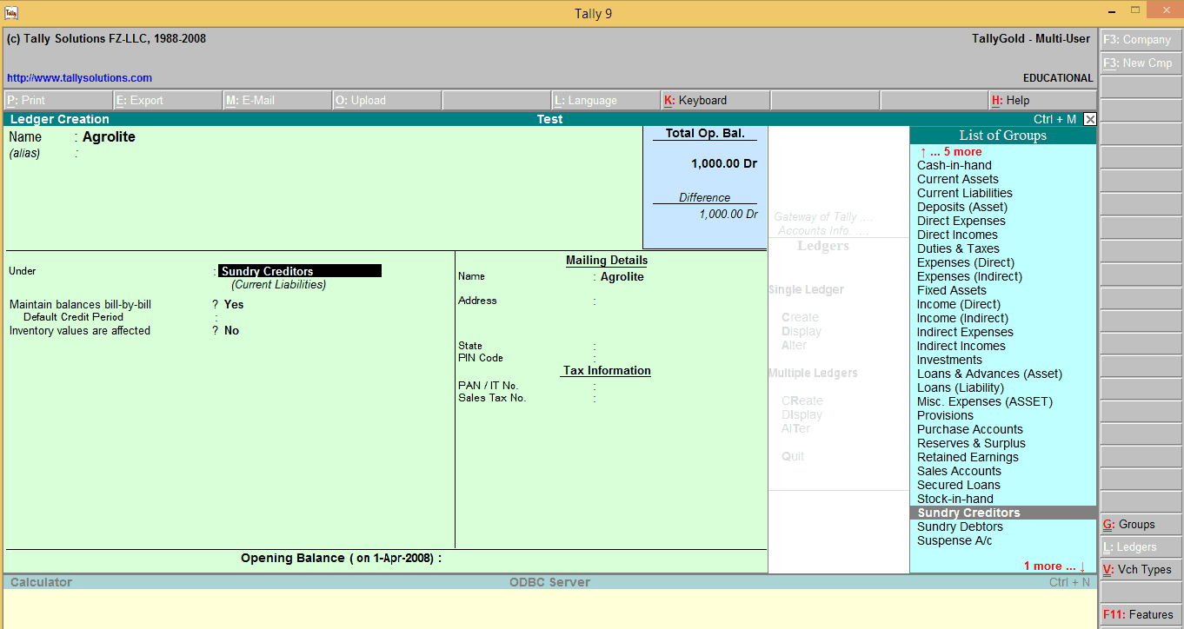Choose Secured Loans group
The image size is (1184, 629).
coord(959,486)
